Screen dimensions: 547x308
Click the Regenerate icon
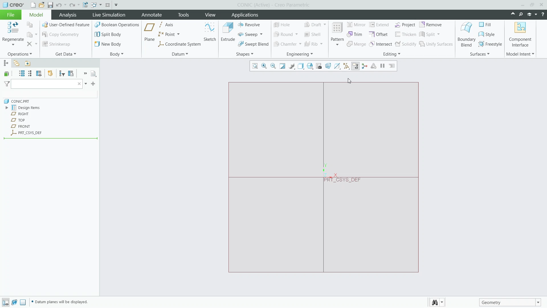[13, 28]
